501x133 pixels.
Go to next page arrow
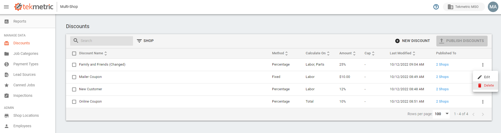483,114
